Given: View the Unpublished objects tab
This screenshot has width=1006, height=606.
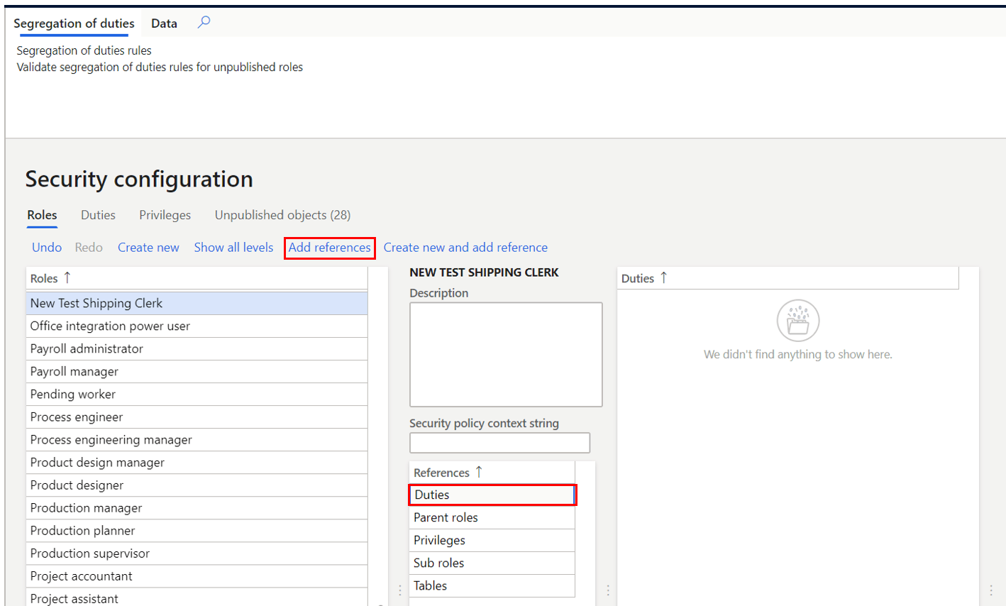Looking at the screenshot, I should tap(282, 214).
